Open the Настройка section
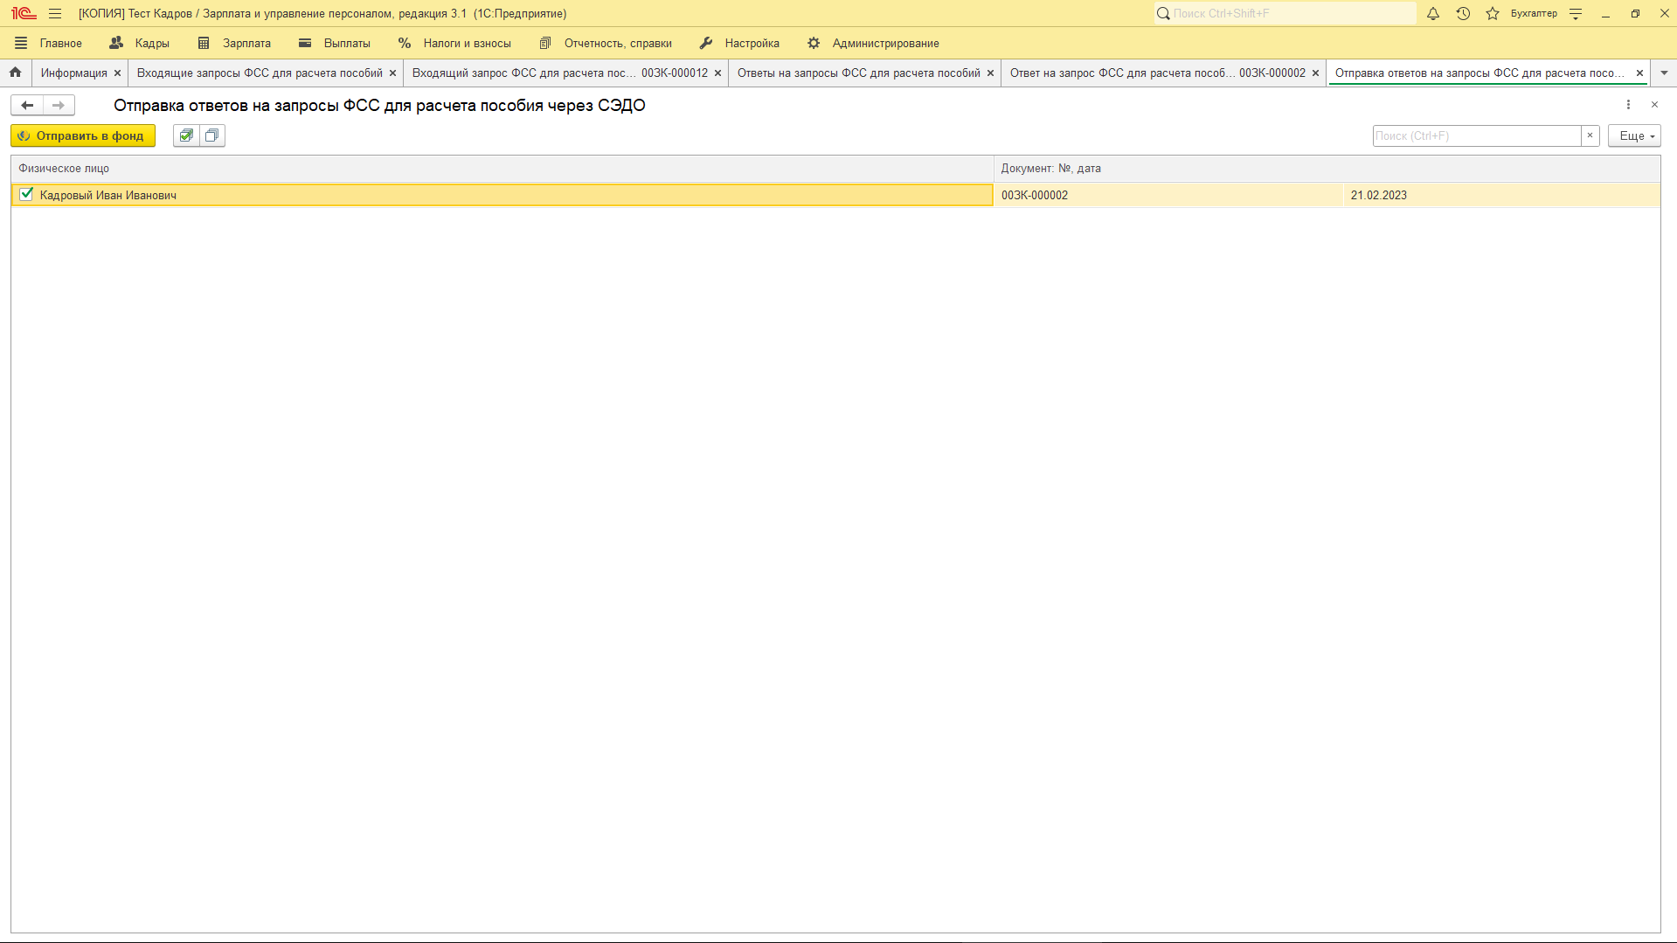Viewport: 1677px width, 943px height. coord(739,43)
